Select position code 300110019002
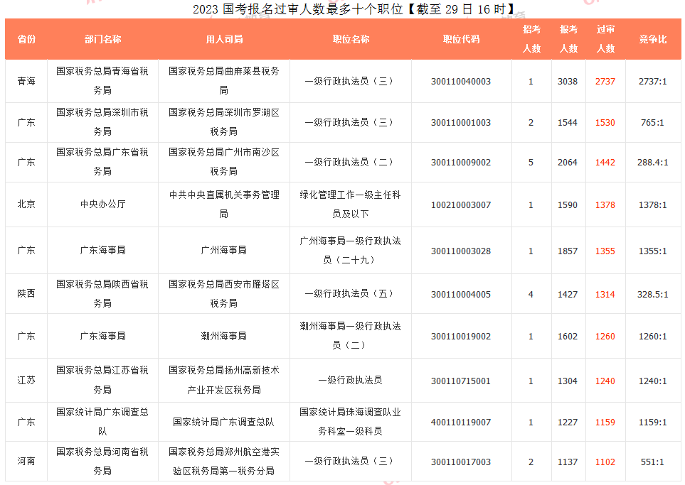 [x=461, y=337]
